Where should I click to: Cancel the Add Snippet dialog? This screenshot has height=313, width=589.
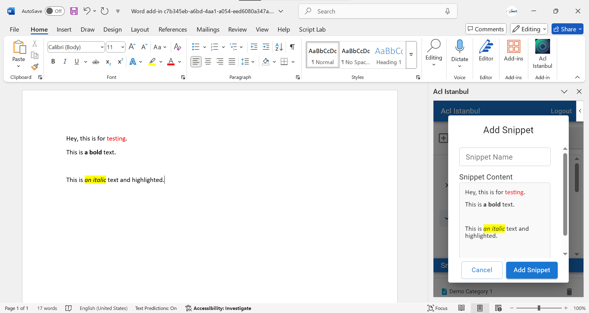[482, 270]
